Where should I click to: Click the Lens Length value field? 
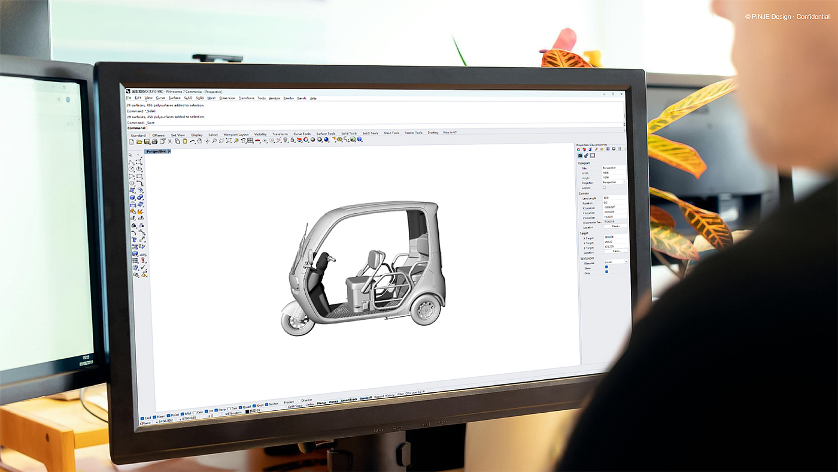click(615, 198)
